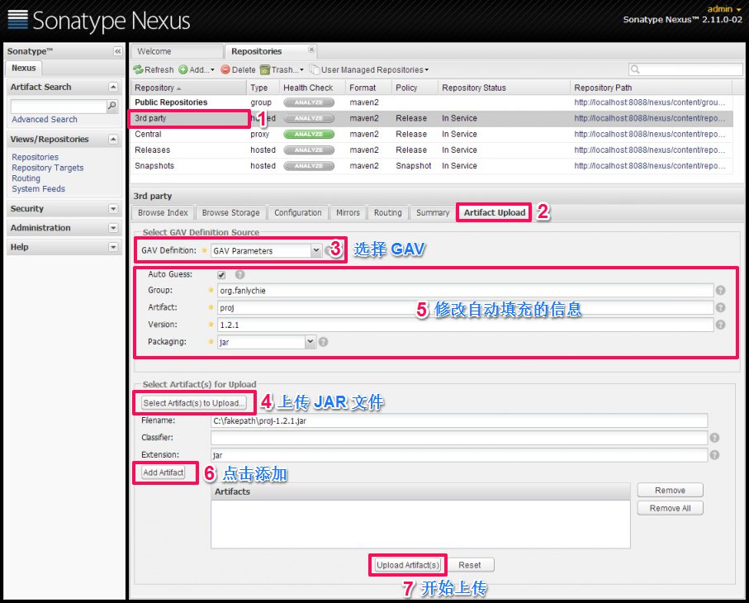Click the Sonatype Nexus logo
Screen dimensions: 749x603
[x=99, y=20]
